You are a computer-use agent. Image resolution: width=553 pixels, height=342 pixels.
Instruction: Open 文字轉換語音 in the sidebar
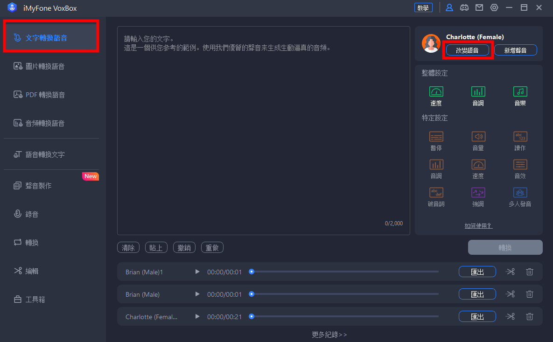51,37
